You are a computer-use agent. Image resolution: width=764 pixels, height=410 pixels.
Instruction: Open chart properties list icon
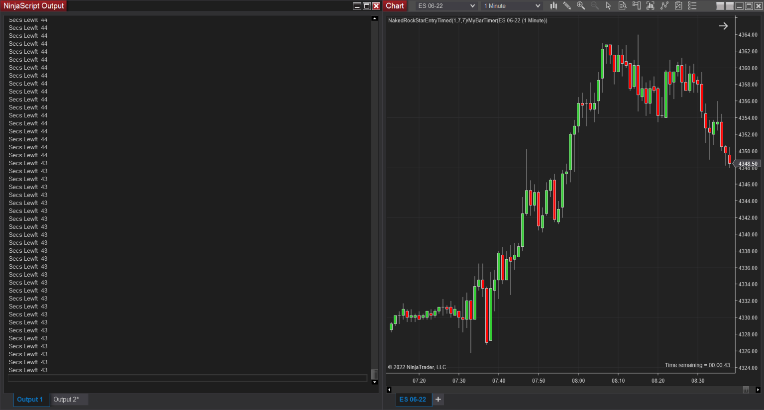click(692, 5)
